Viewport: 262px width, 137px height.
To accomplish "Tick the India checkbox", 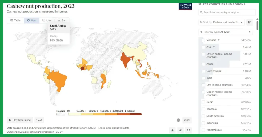I will [203, 78].
